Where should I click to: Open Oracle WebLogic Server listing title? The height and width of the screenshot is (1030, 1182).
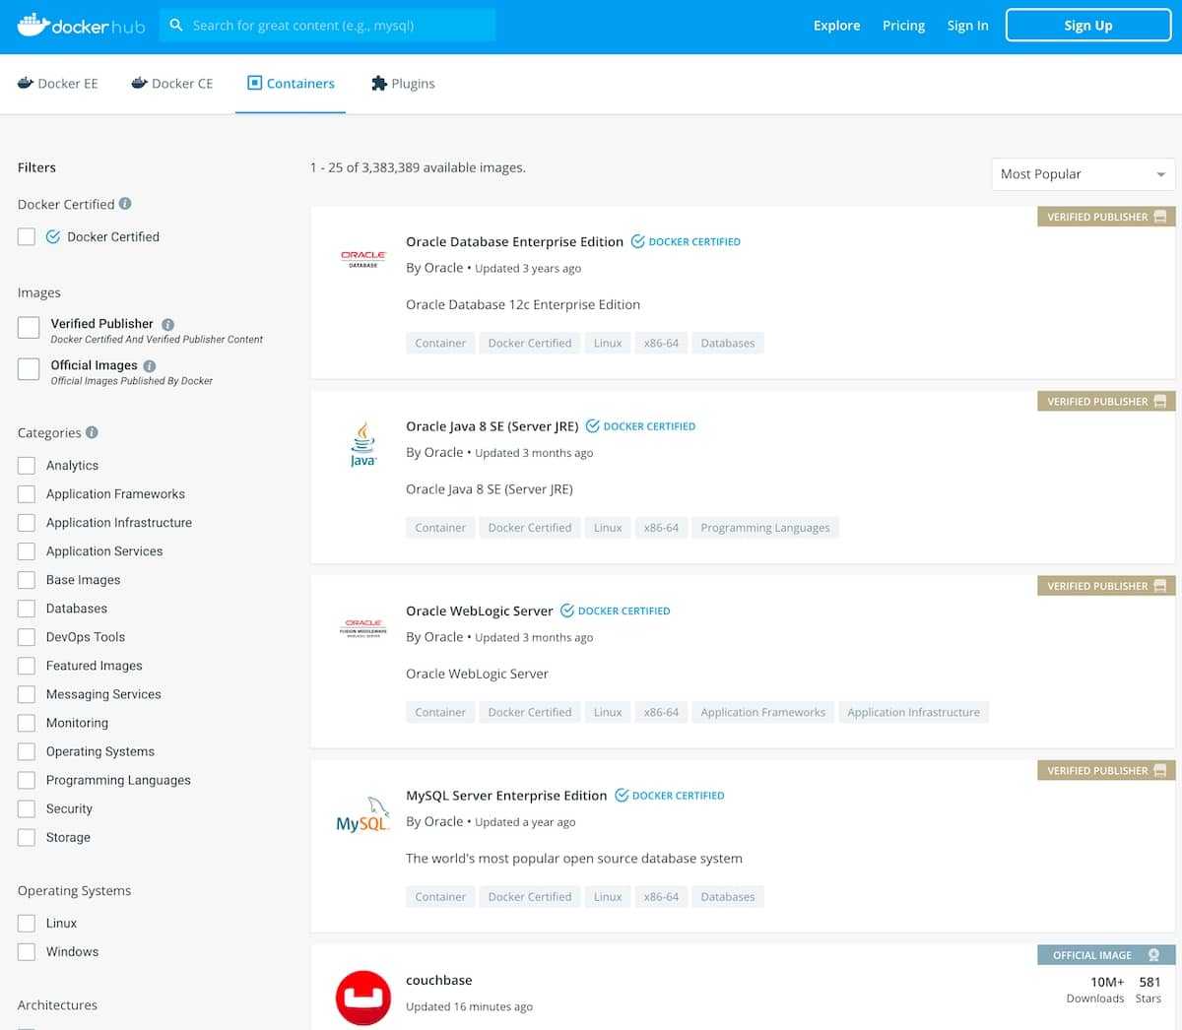click(x=480, y=611)
